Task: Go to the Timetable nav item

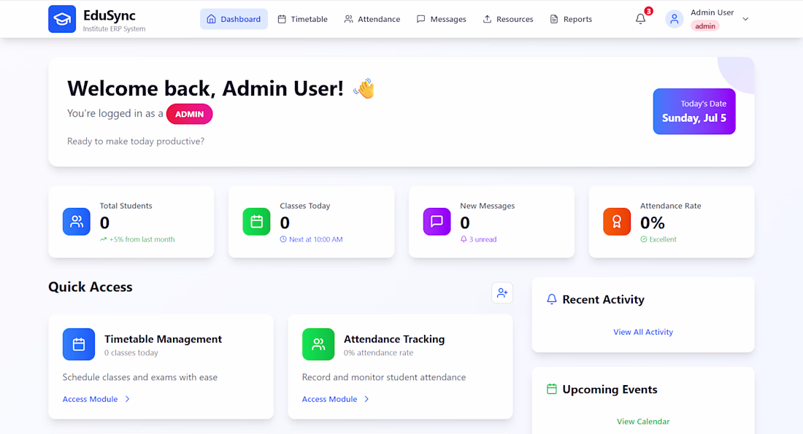Action: [303, 19]
